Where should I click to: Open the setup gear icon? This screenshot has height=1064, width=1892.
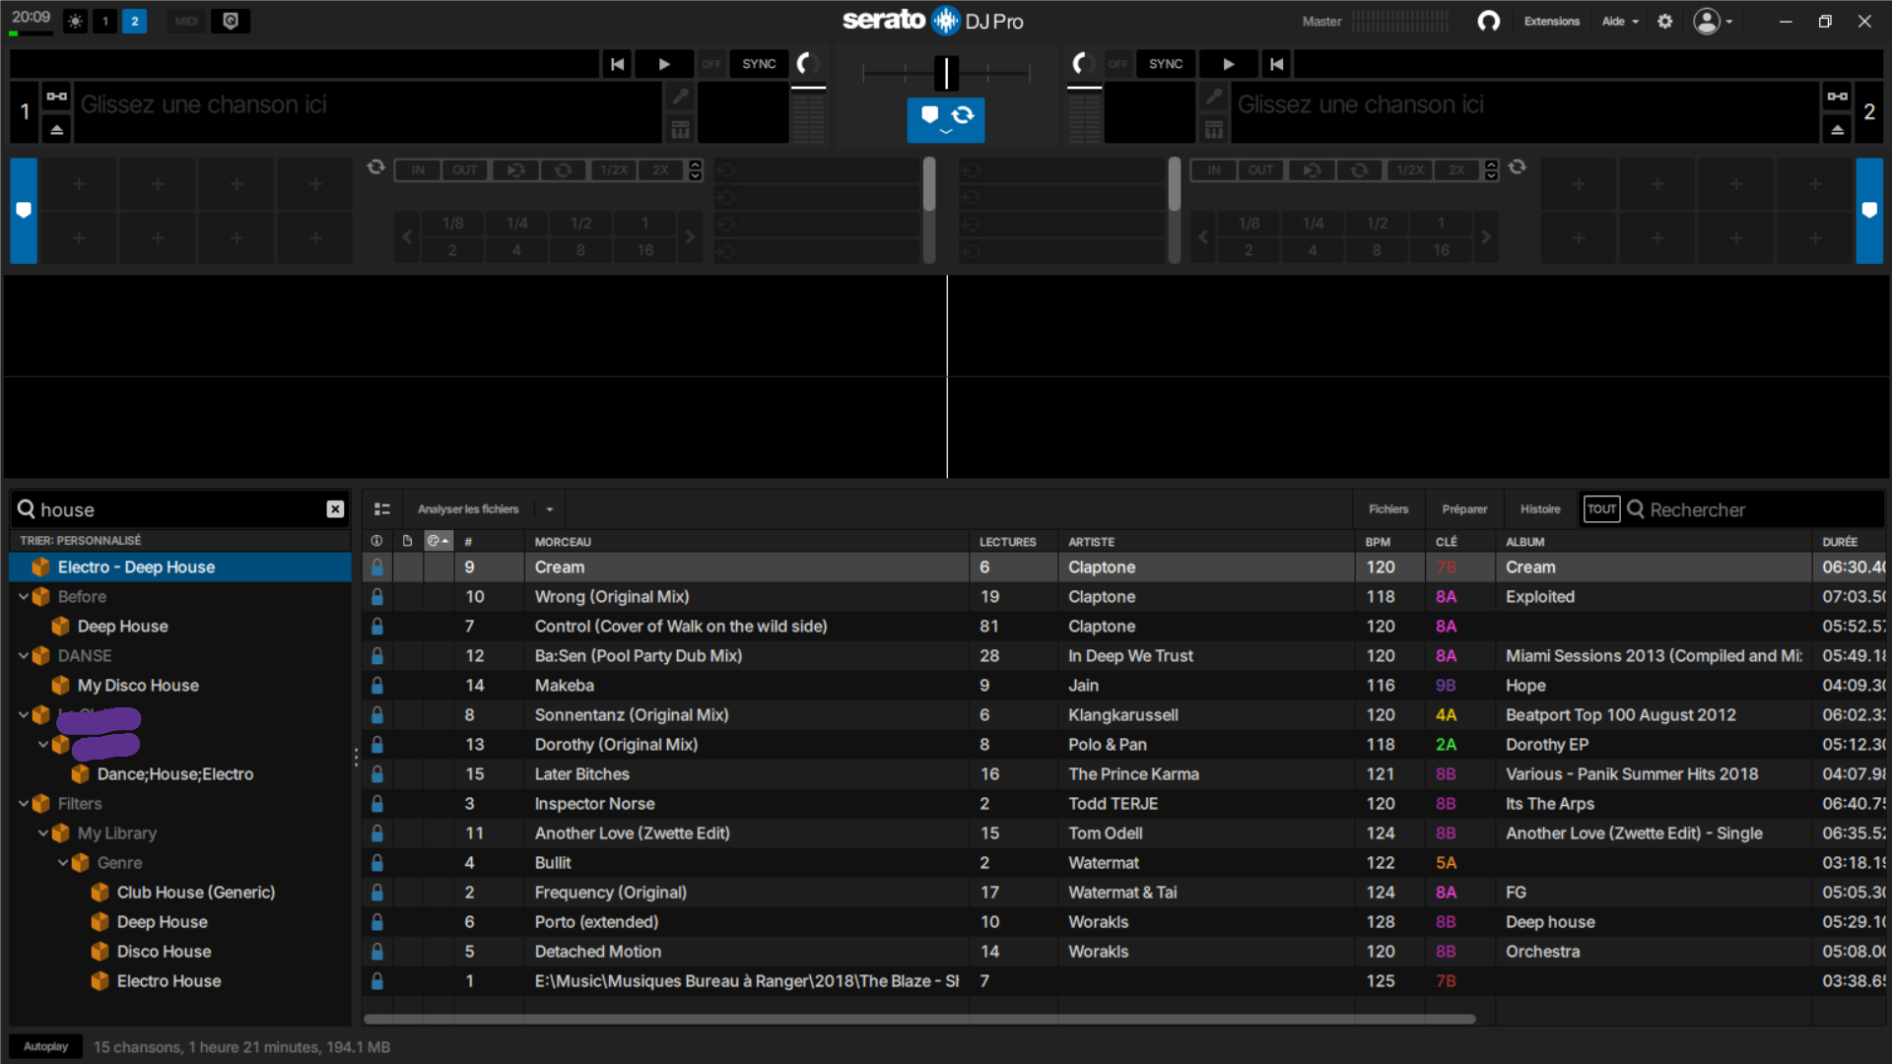tap(1664, 21)
